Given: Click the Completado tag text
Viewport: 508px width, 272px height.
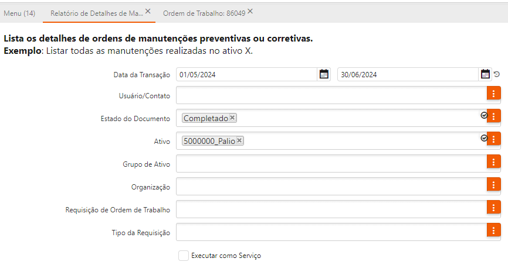Looking at the screenshot, I should coord(206,118).
